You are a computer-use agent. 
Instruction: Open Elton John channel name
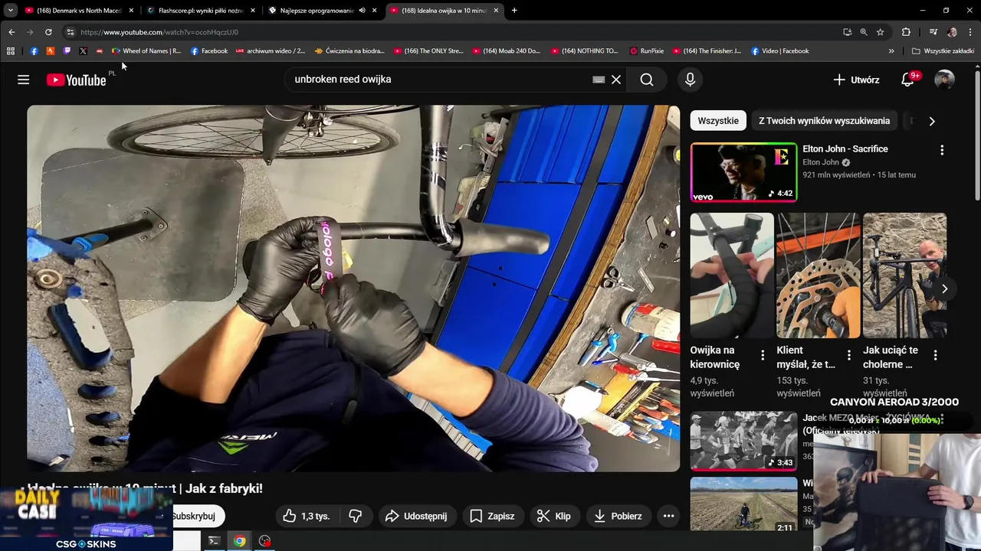pos(821,162)
